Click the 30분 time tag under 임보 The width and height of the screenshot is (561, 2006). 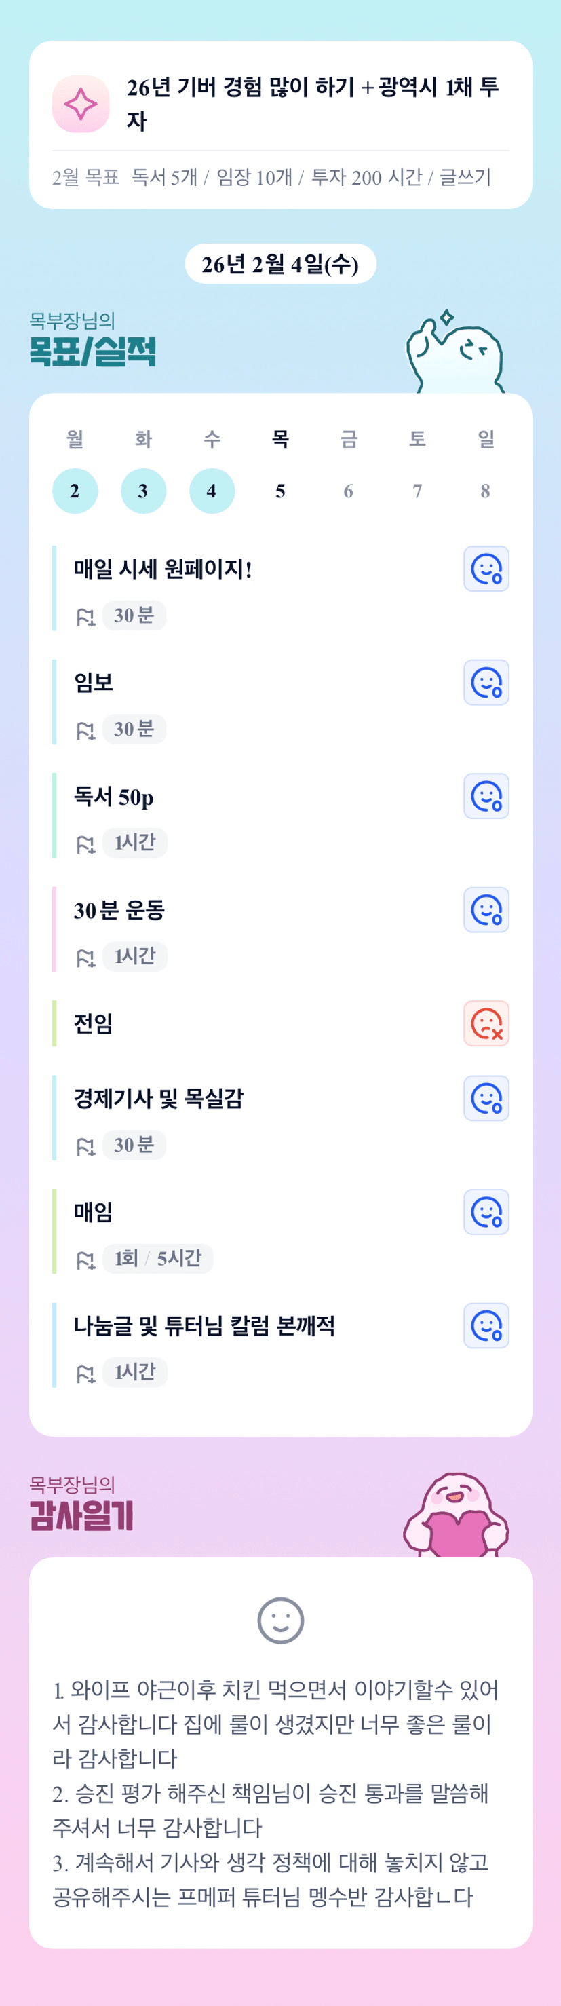click(x=134, y=729)
